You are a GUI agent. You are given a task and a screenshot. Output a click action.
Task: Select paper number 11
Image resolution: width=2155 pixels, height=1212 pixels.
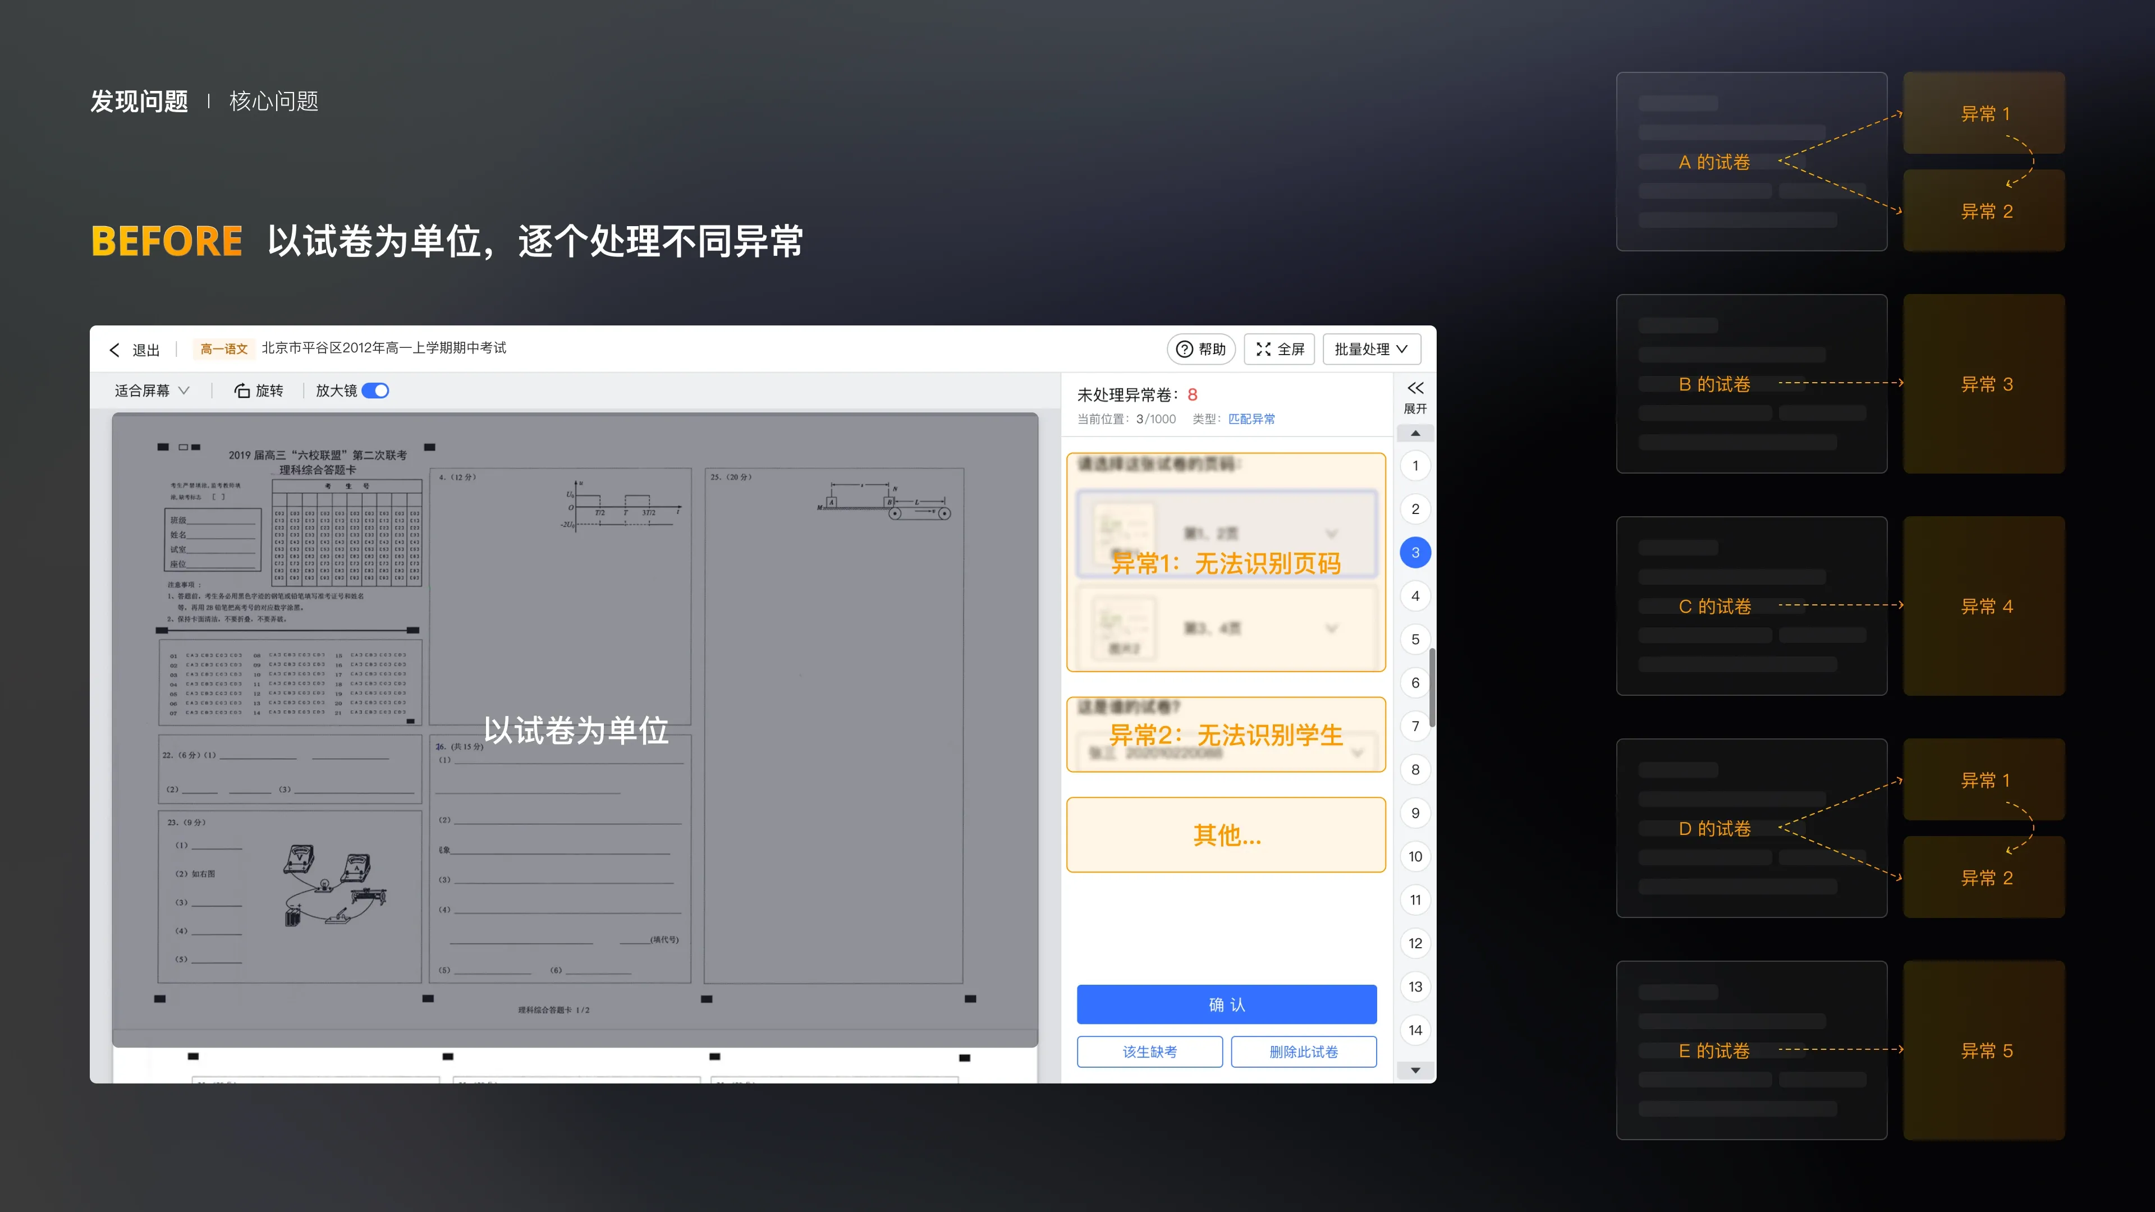(1415, 900)
